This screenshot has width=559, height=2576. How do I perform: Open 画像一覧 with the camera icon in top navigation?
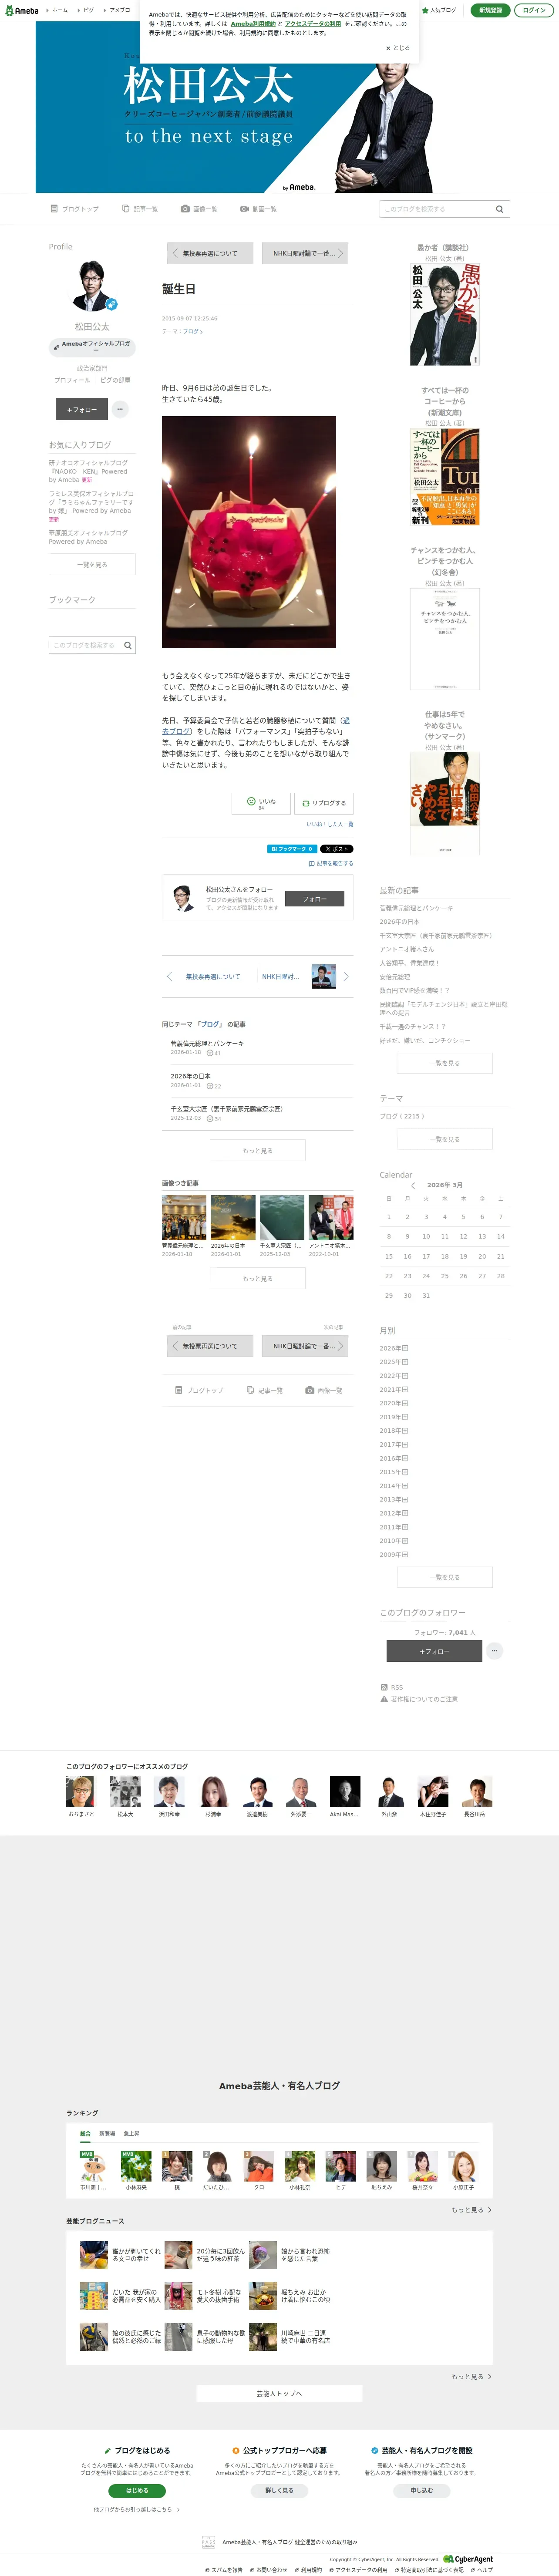pyautogui.click(x=199, y=209)
